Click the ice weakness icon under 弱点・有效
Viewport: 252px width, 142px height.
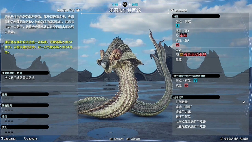pos(178,26)
